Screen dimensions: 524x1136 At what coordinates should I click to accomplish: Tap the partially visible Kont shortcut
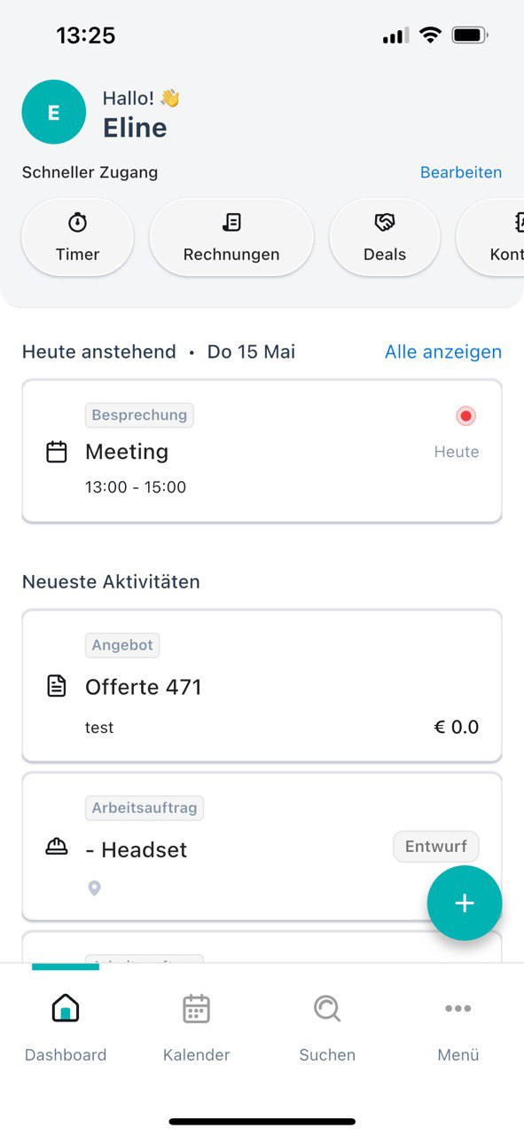490,238
